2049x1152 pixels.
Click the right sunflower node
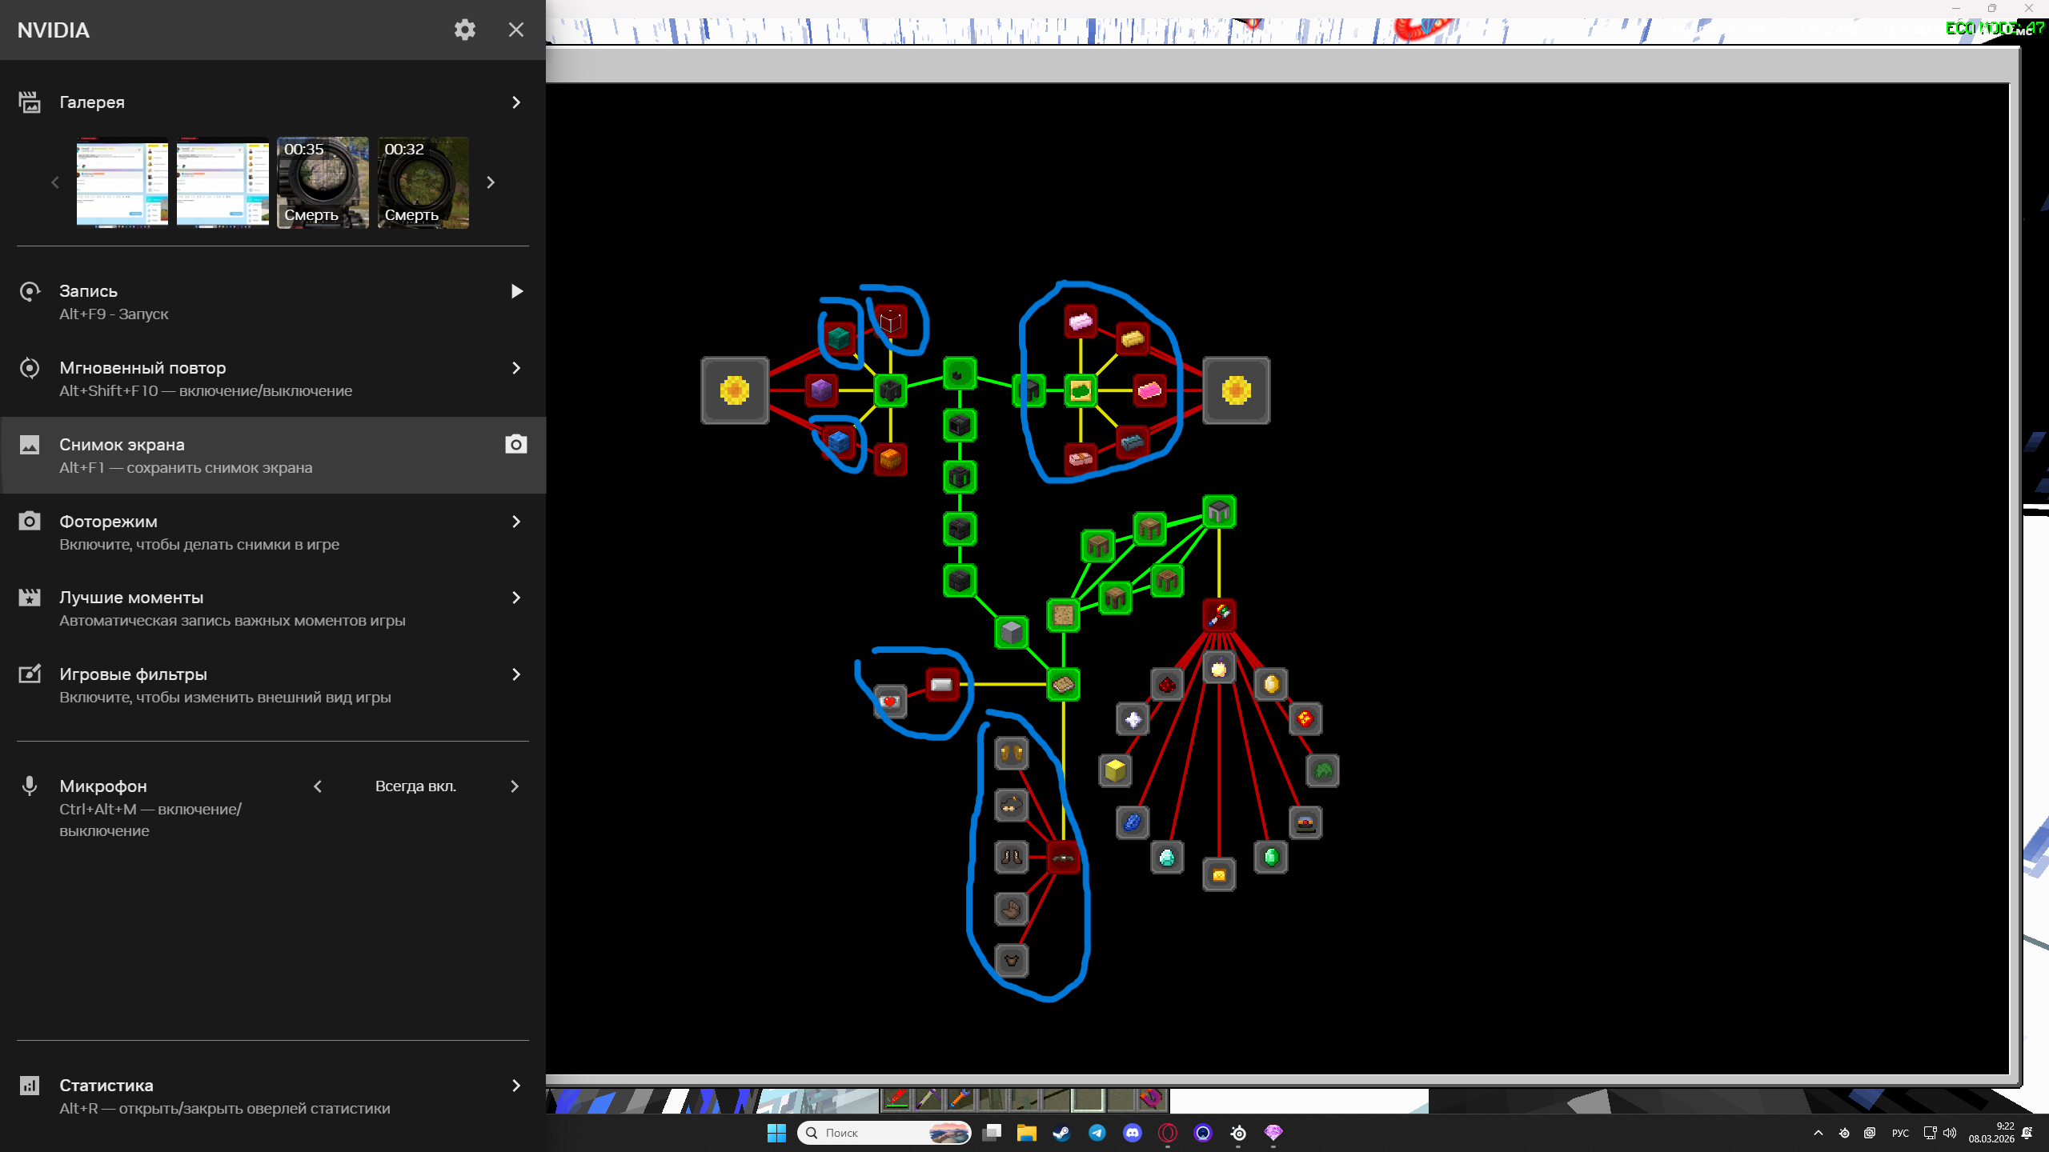point(1236,391)
